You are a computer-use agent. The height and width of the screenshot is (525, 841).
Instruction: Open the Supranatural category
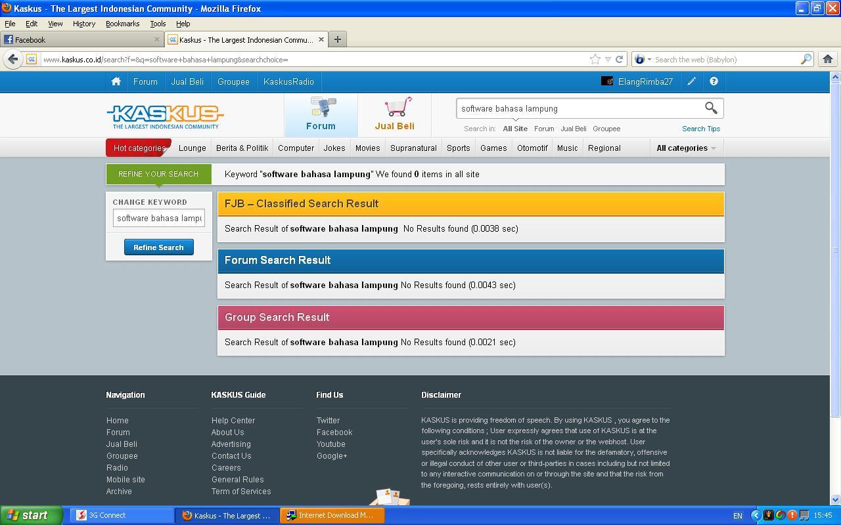tap(413, 148)
